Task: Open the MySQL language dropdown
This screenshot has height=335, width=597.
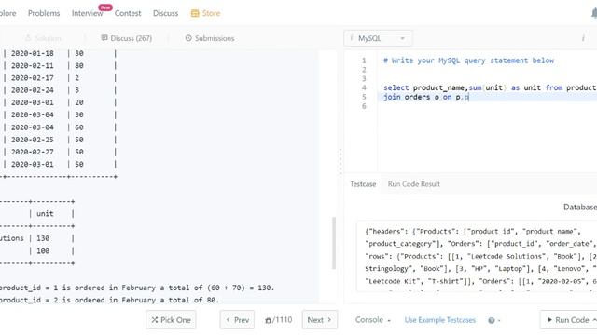Action: coord(378,38)
